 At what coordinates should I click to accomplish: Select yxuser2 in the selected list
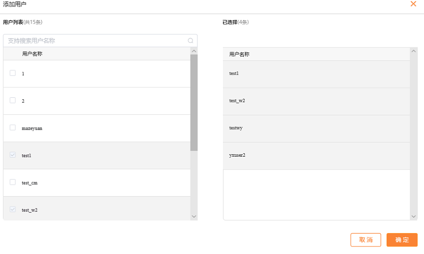316,156
